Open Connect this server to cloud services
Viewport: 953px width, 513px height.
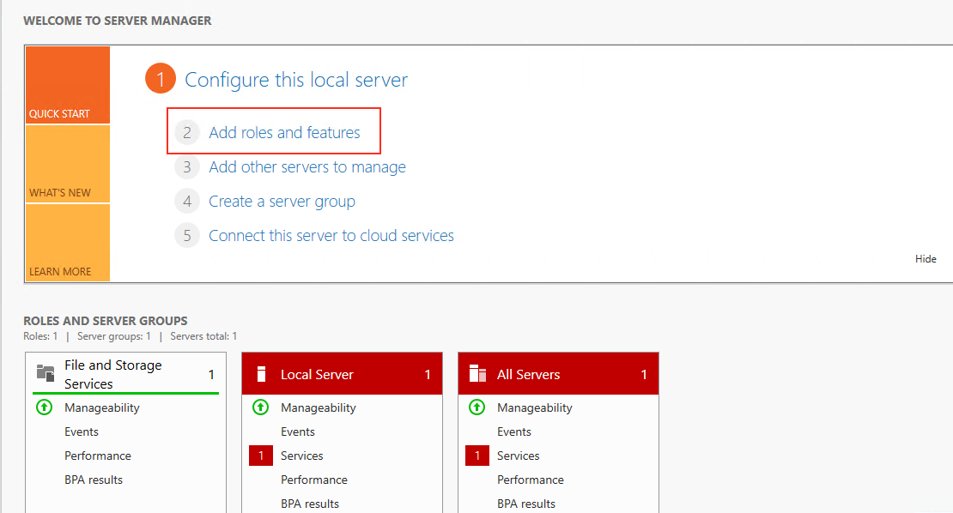point(331,236)
